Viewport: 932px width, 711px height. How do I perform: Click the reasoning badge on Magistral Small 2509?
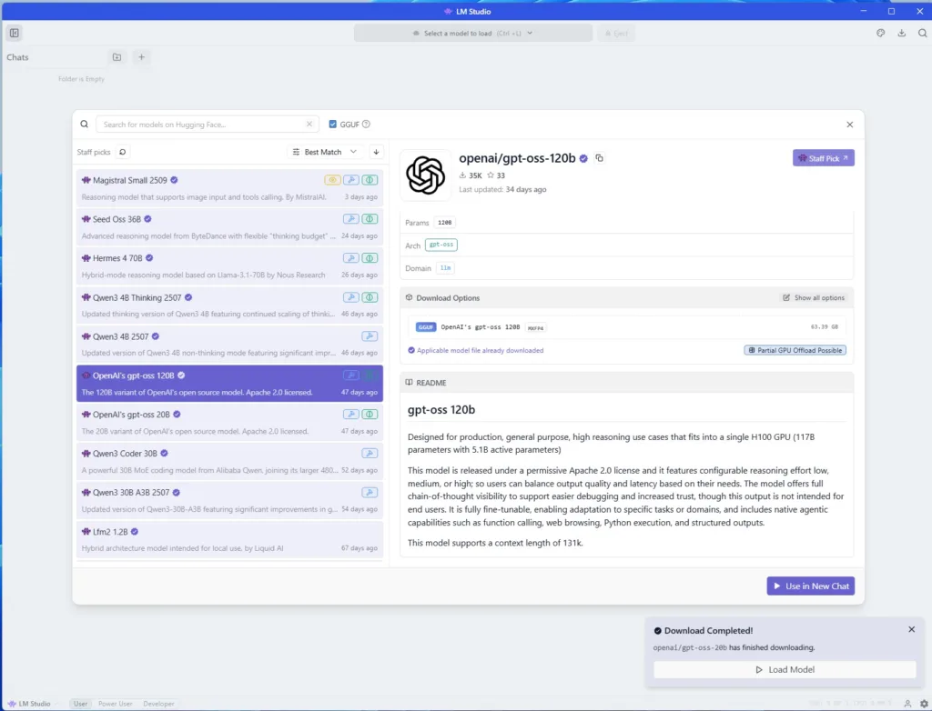point(370,180)
